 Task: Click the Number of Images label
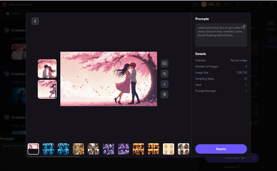pyautogui.click(x=206, y=66)
